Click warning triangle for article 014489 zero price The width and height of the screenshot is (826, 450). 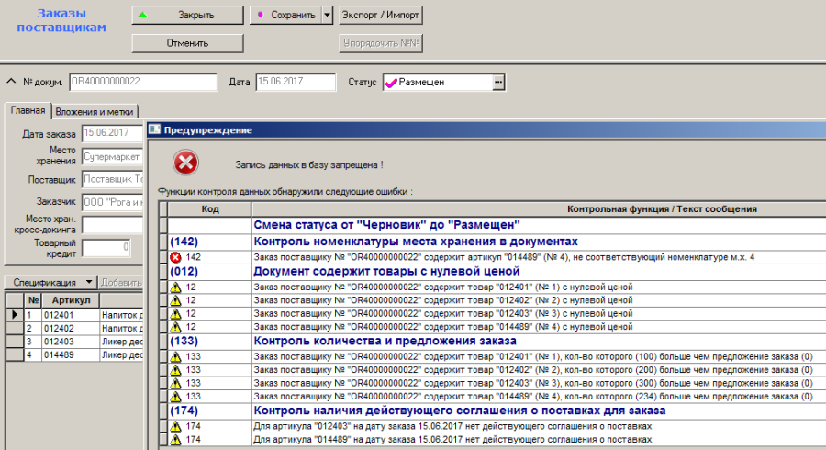175,327
